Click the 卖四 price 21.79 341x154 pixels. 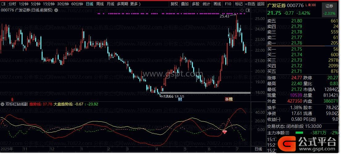pos(297,26)
